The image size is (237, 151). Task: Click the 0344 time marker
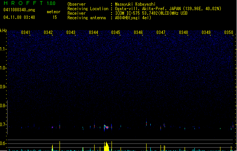coord(93,32)
